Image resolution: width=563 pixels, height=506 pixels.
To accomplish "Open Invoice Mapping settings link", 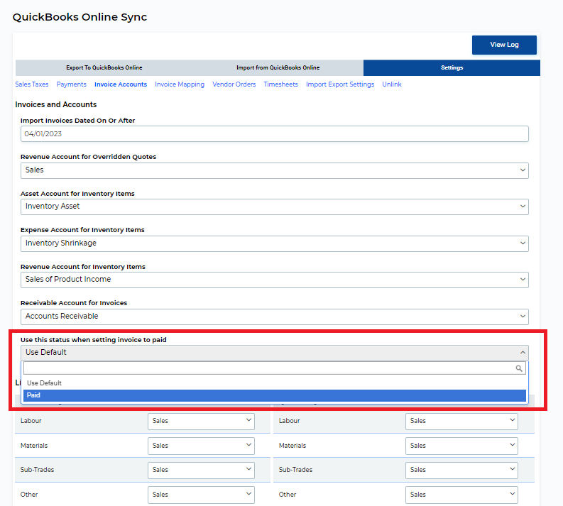I will [x=180, y=84].
